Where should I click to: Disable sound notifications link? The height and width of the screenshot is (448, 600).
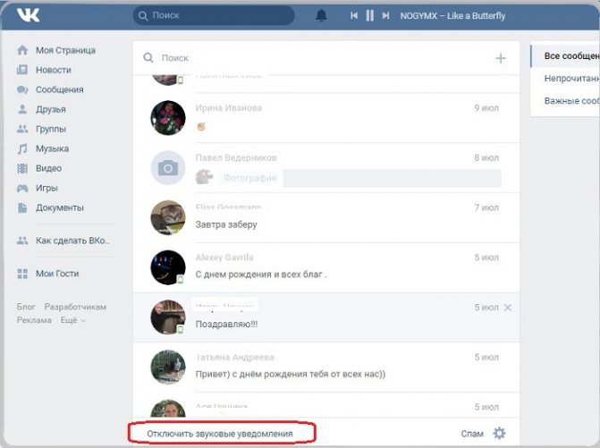(x=220, y=434)
